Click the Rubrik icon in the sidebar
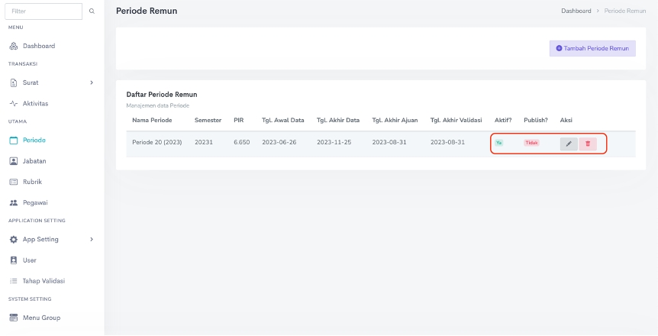This screenshot has height=336, width=658. coord(13,182)
